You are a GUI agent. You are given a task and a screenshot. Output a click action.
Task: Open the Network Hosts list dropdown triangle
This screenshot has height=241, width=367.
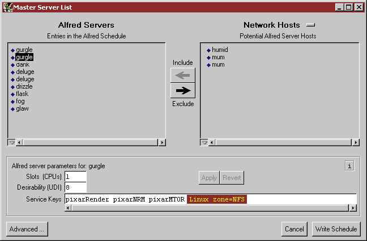(204, 142)
